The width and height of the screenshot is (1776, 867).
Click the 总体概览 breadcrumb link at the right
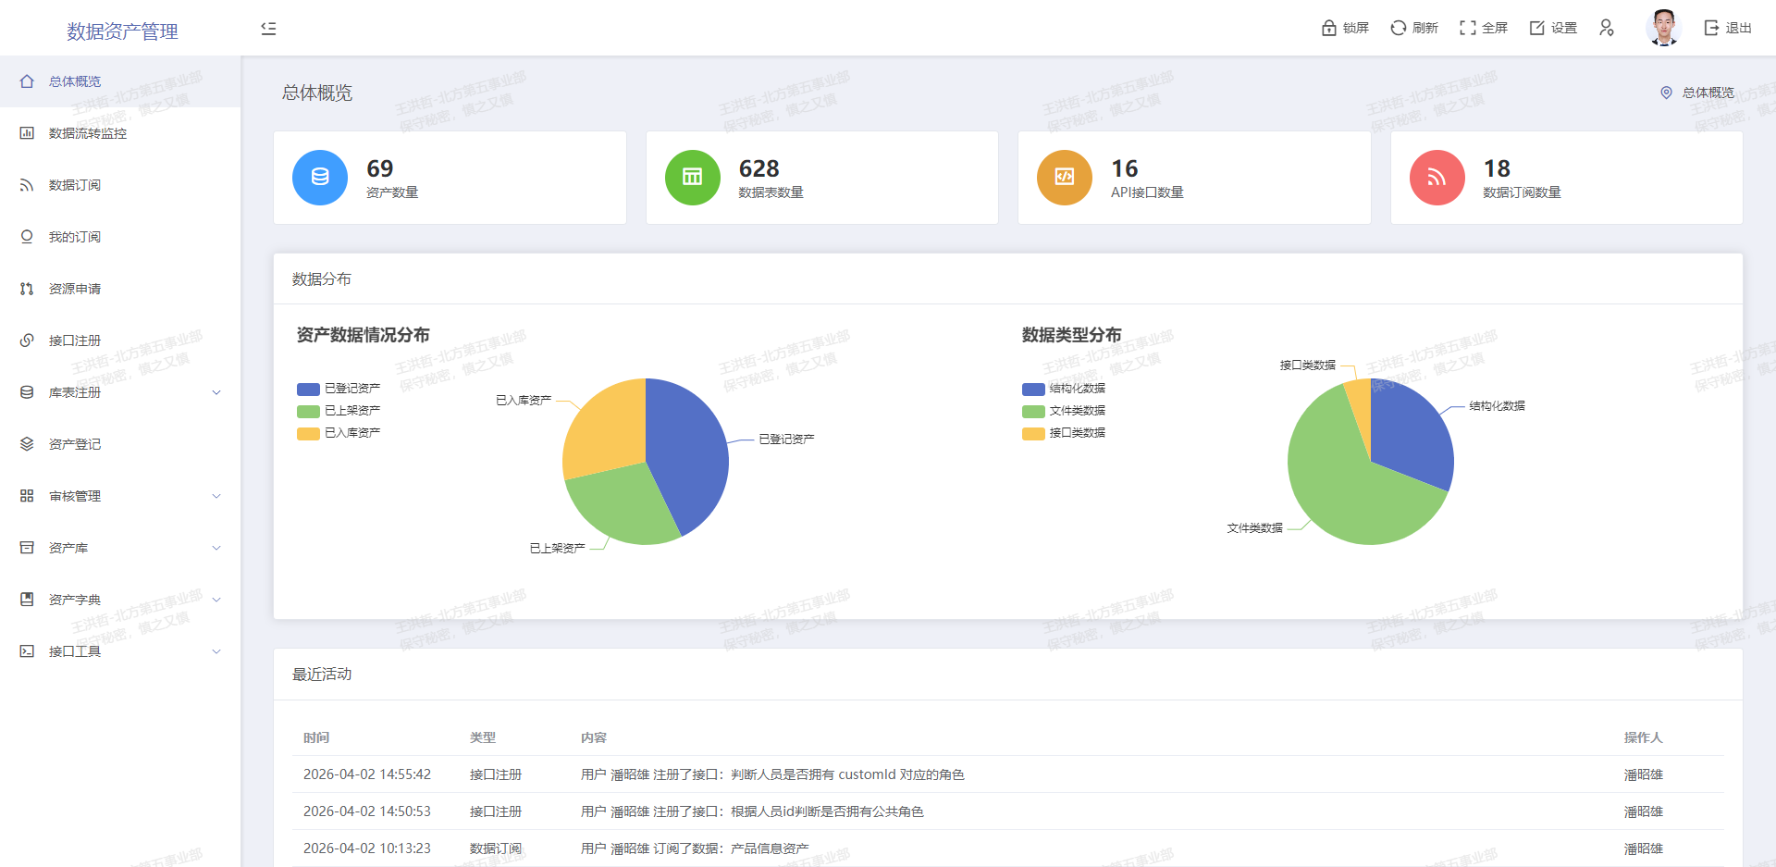tap(1708, 93)
